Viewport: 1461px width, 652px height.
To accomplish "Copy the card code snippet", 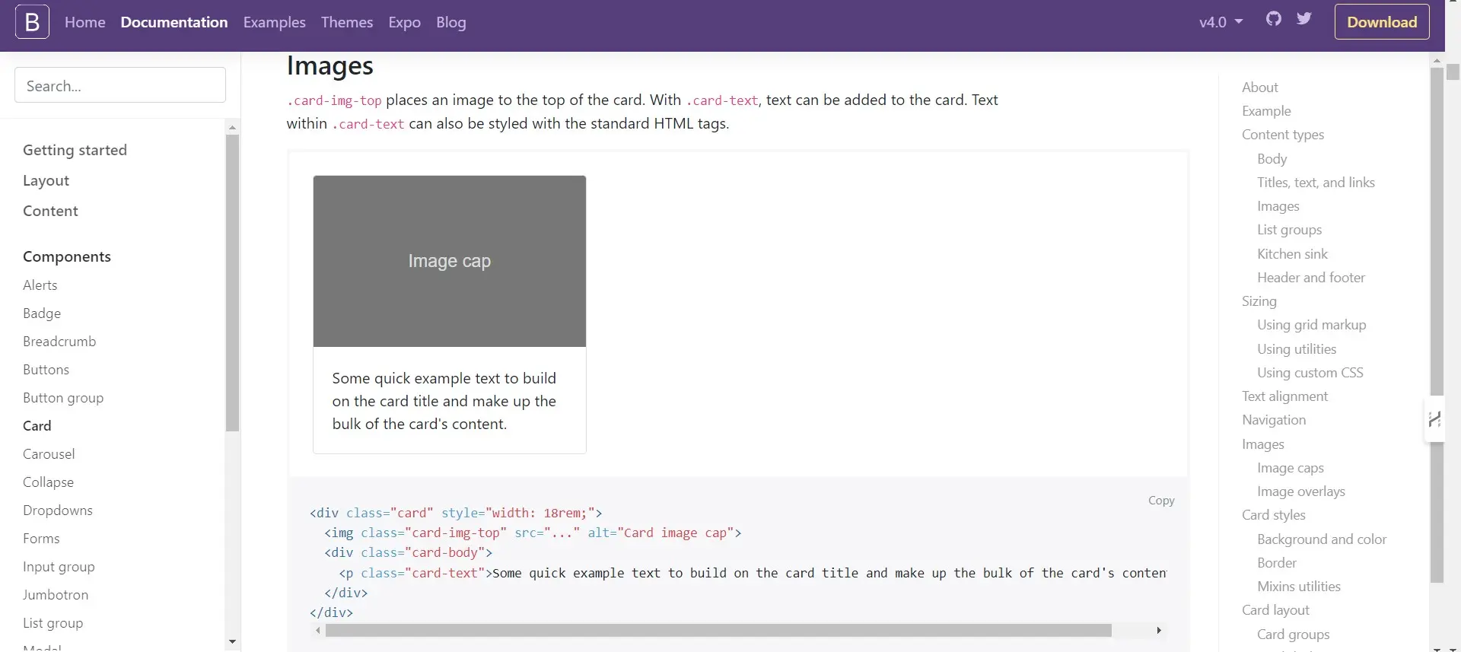I will tap(1160, 501).
